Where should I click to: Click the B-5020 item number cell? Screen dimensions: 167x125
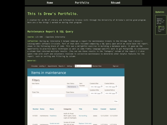coord(35,116)
